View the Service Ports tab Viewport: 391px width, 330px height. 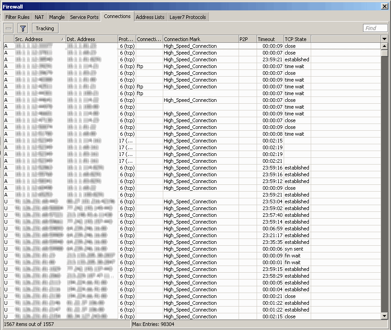84,17
